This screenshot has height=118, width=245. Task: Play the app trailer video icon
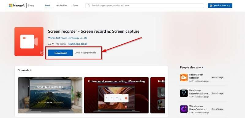coord(42,53)
